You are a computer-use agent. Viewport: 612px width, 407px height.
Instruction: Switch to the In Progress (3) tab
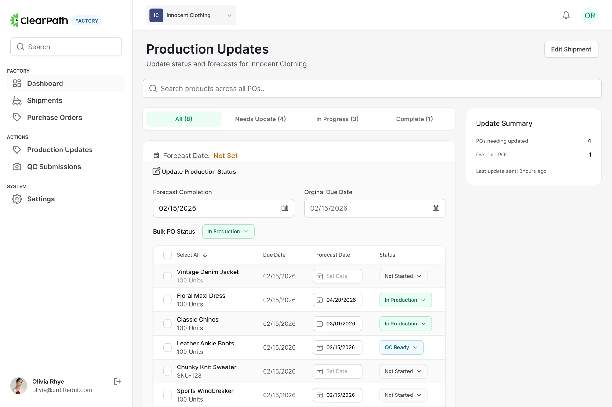pos(337,119)
